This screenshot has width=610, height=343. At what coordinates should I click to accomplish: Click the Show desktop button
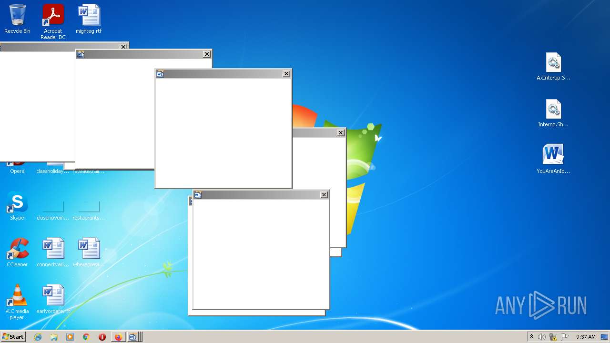(605, 337)
